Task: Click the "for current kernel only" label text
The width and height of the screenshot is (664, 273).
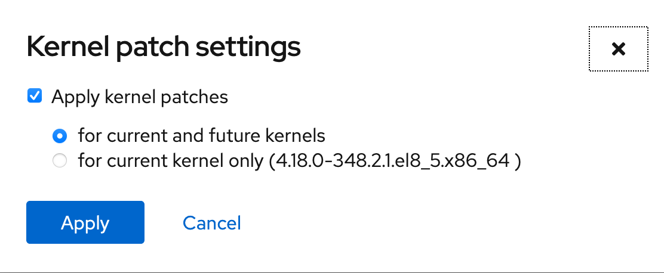Action: [x=171, y=161]
